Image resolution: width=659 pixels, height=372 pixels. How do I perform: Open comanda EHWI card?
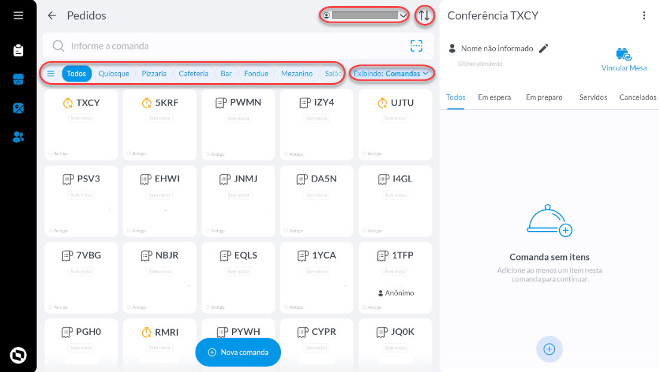[x=160, y=201]
